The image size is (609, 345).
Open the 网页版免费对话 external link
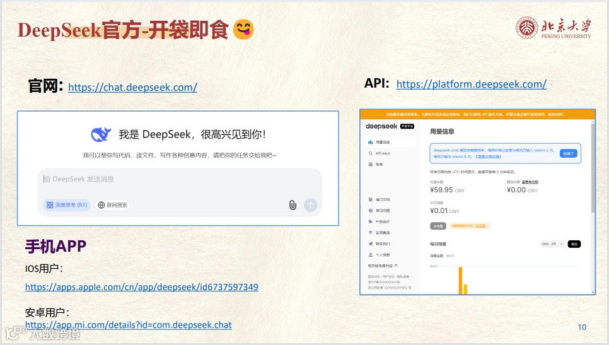coord(383,266)
